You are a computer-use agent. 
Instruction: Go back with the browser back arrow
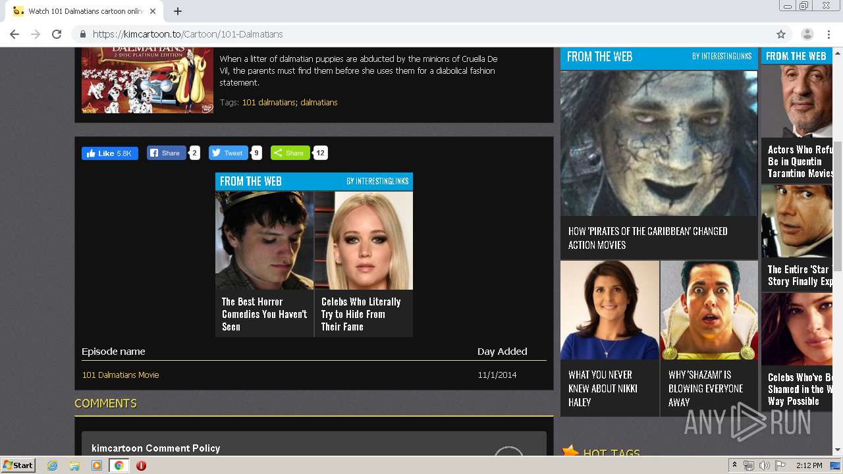pyautogui.click(x=14, y=34)
